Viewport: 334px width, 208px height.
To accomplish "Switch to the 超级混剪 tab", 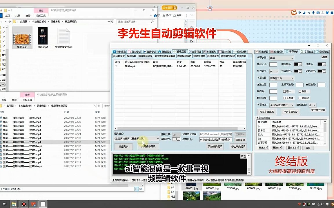I will [180, 51].
